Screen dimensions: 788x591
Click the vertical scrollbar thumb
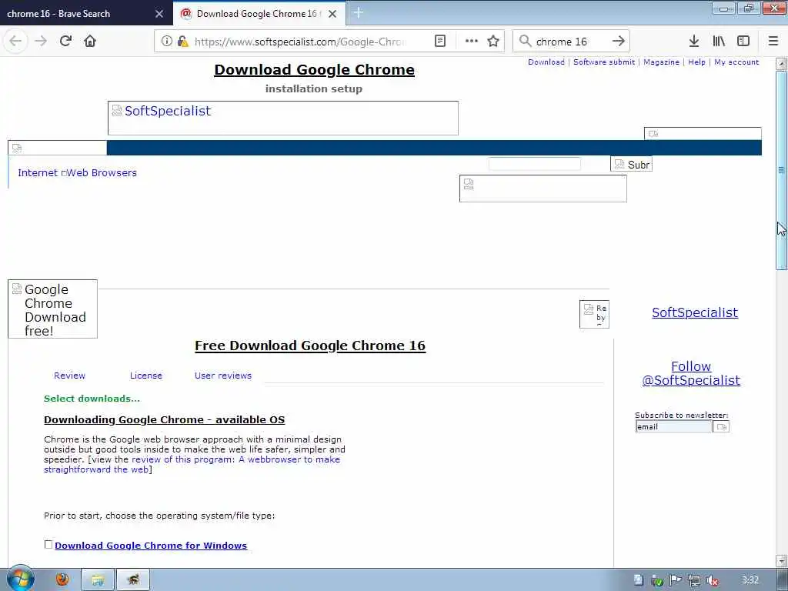[x=781, y=170]
